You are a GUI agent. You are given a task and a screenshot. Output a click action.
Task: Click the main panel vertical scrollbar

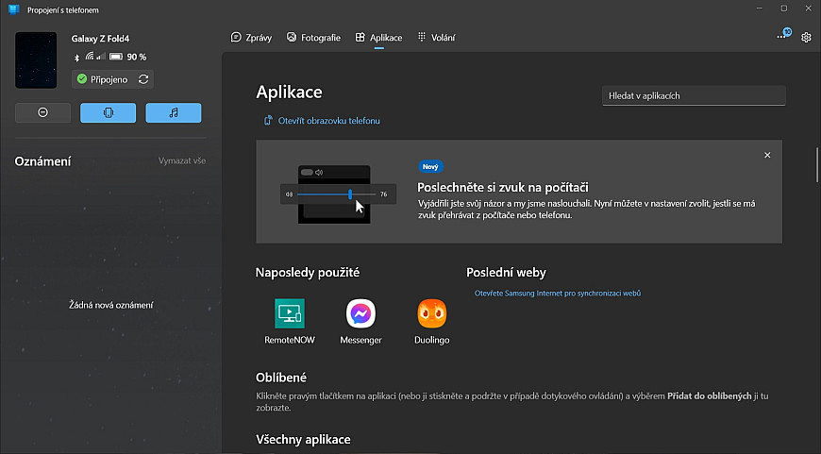click(x=817, y=165)
